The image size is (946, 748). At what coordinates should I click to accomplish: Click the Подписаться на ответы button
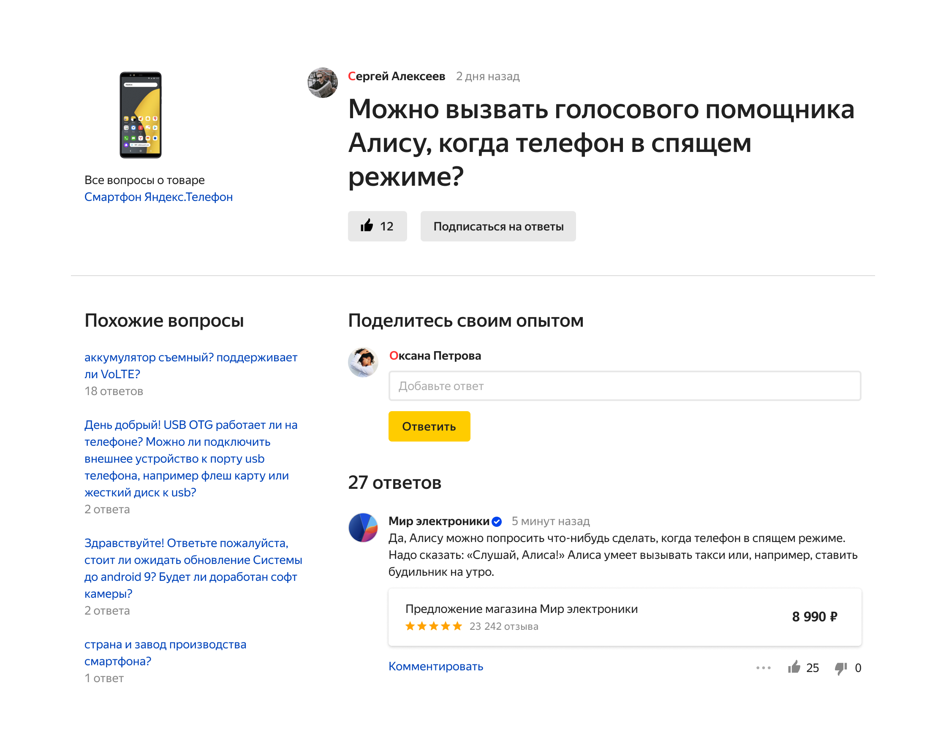pyautogui.click(x=498, y=226)
